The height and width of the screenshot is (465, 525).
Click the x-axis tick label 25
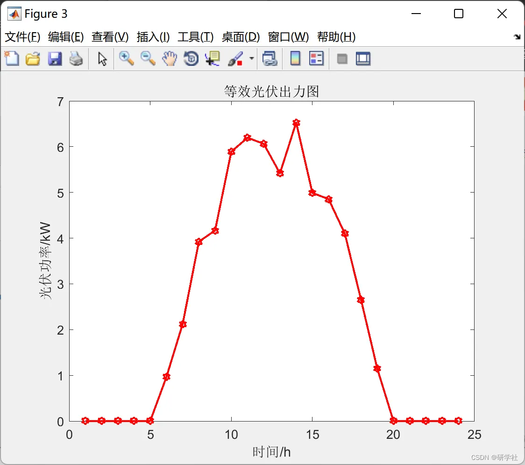pyautogui.click(x=475, y=435)
